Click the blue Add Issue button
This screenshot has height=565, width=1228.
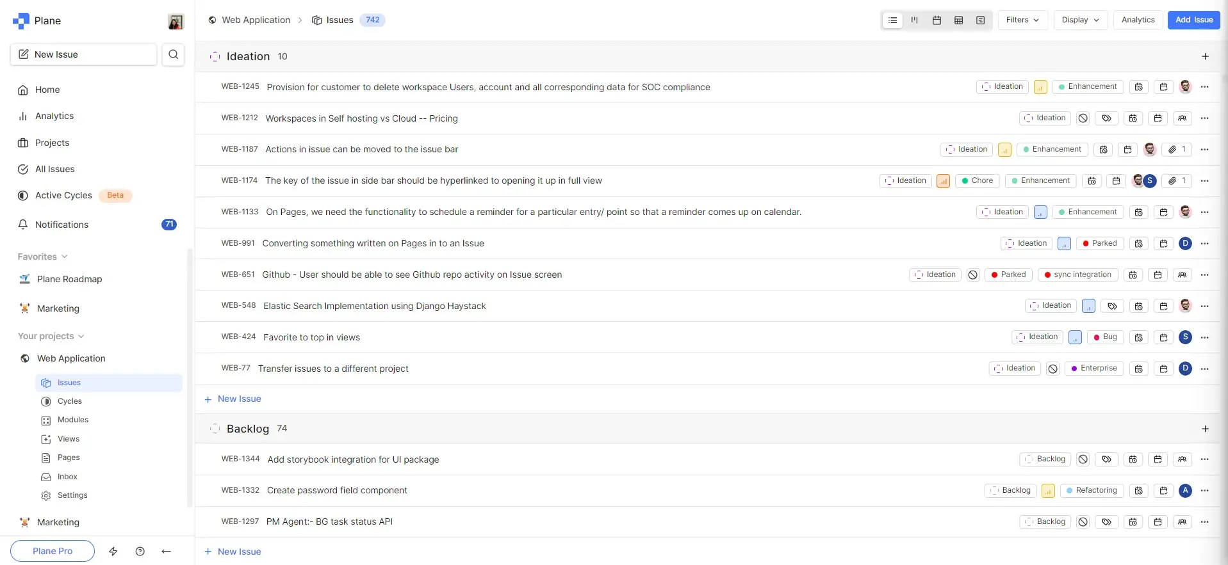pos(1193,20)
